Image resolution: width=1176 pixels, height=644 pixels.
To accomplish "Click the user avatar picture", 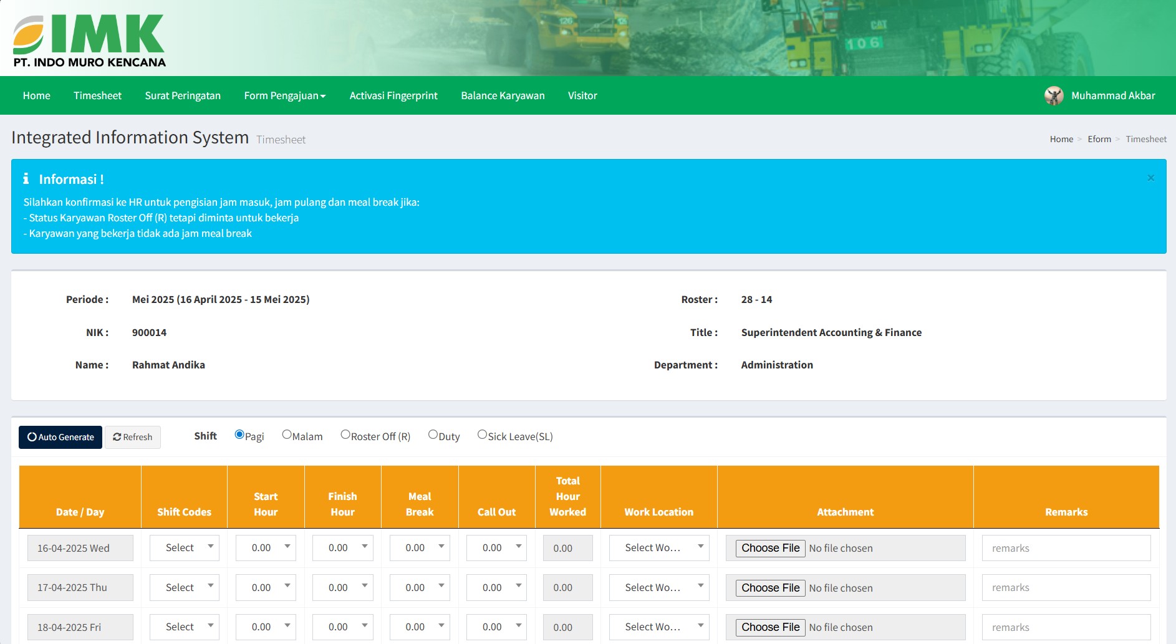I will (x=1054, y=95).
